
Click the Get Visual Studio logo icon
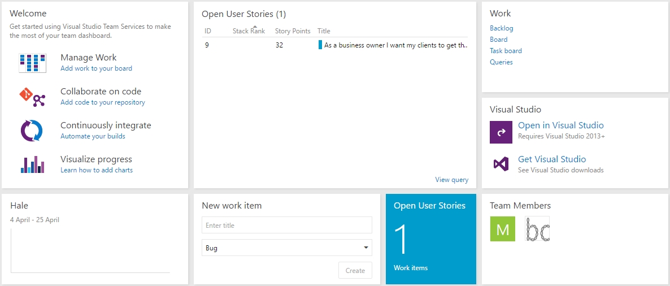pyautogui.click(x=501, y=164)
